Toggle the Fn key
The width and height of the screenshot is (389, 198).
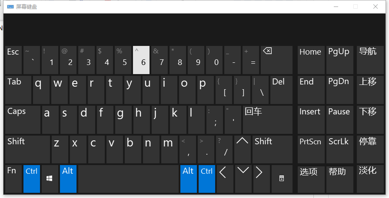(13, 179)
